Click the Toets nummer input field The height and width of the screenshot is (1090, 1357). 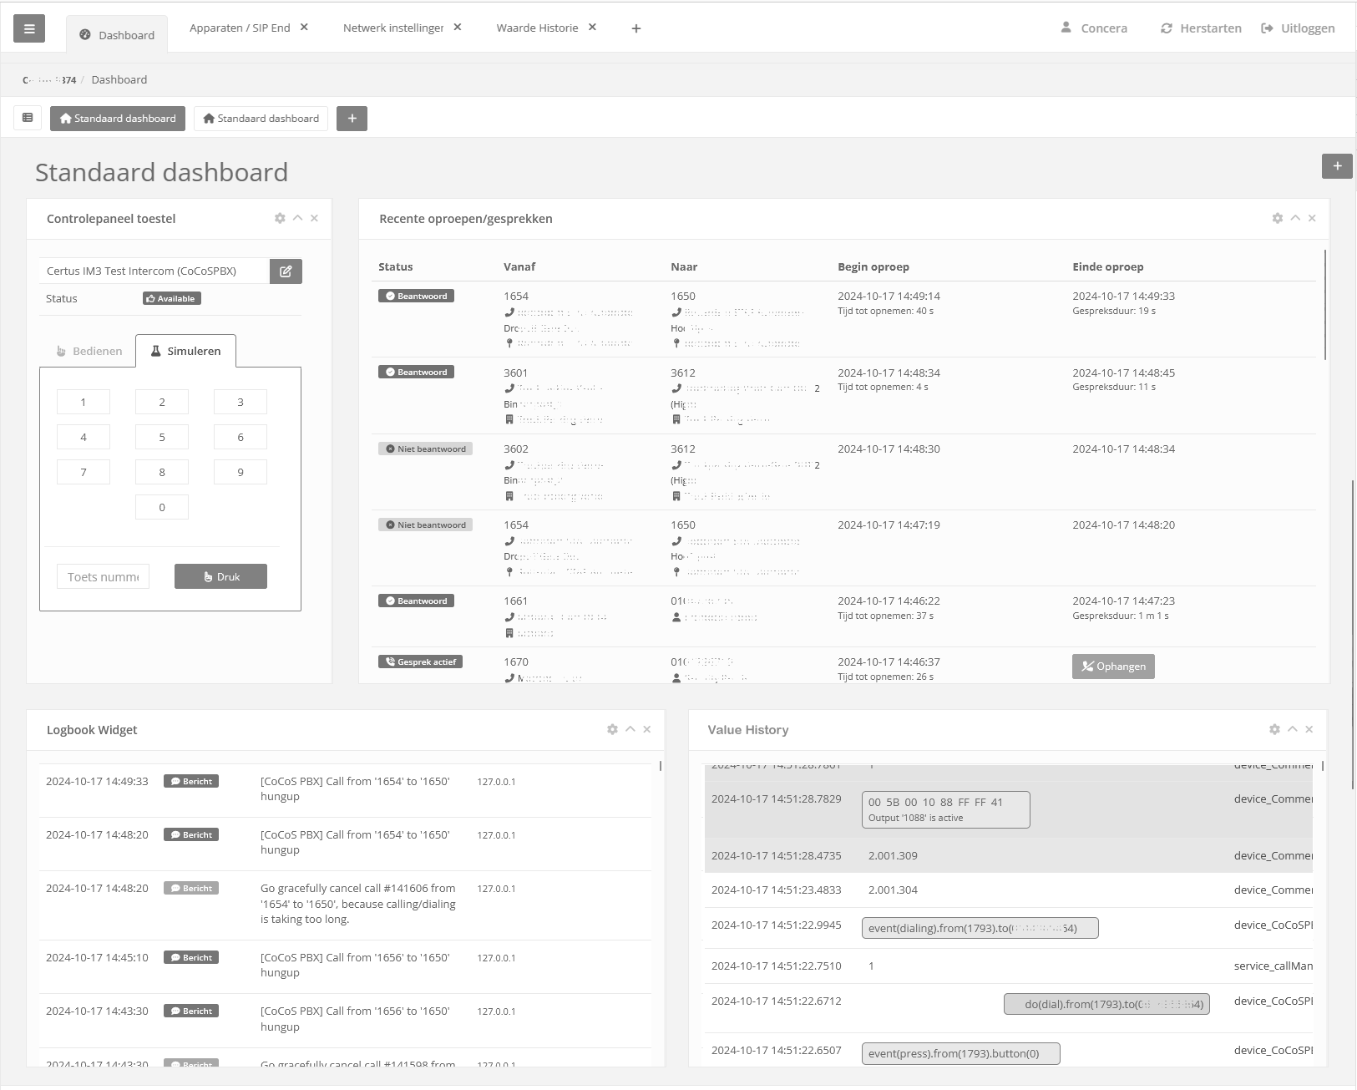[x=103, y=576]
